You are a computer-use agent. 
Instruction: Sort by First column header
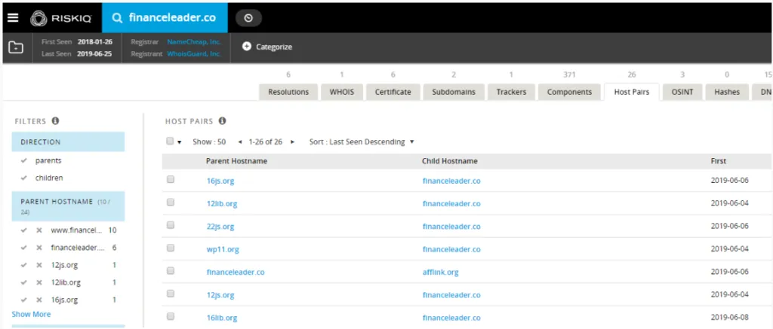pyautogui.click(x=719, y=161)
